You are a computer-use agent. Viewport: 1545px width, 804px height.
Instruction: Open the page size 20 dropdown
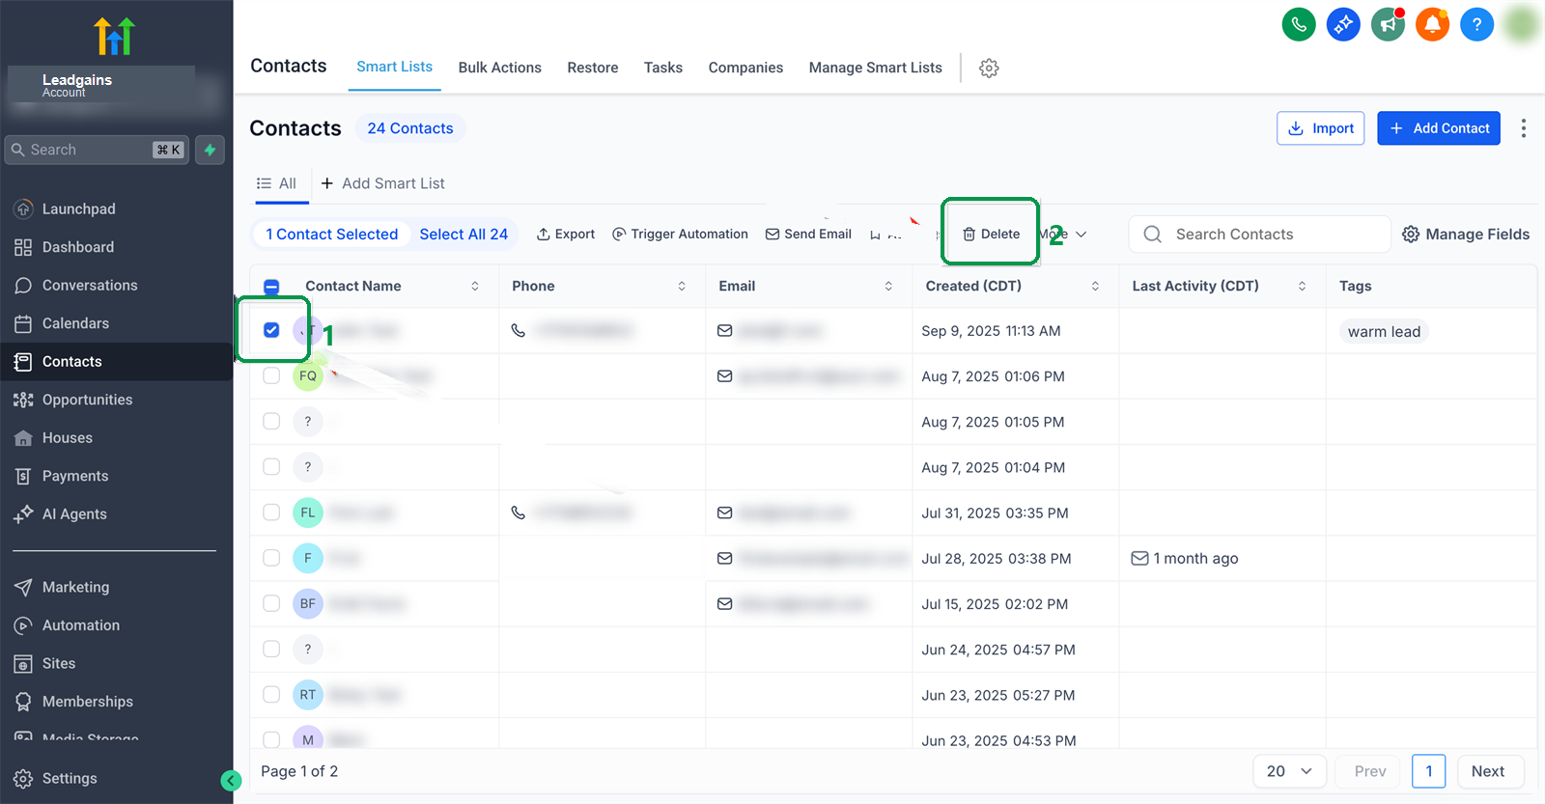tap(1289, 771)
